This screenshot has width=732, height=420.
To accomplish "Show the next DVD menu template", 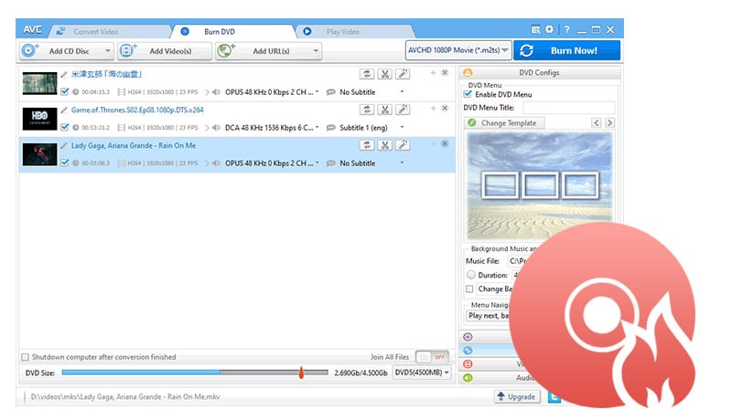I will tap(609, 123).
